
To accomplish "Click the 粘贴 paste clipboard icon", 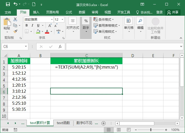I will coord(7,22).
